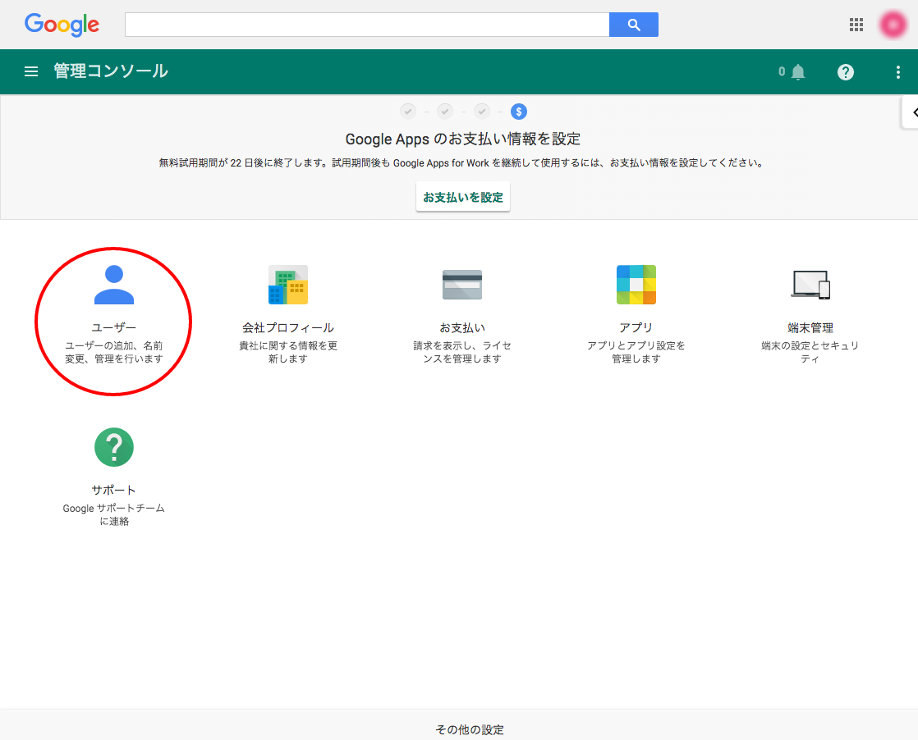Click the 端末の設定とセキュリティ description

coord(810,352)
